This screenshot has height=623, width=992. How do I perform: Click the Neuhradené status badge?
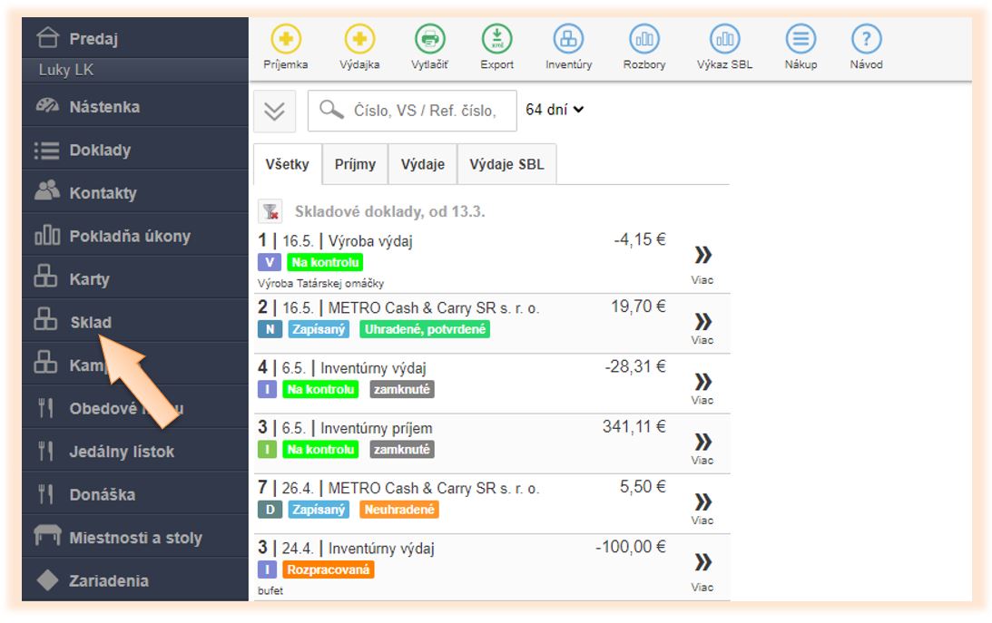[398, 510]
